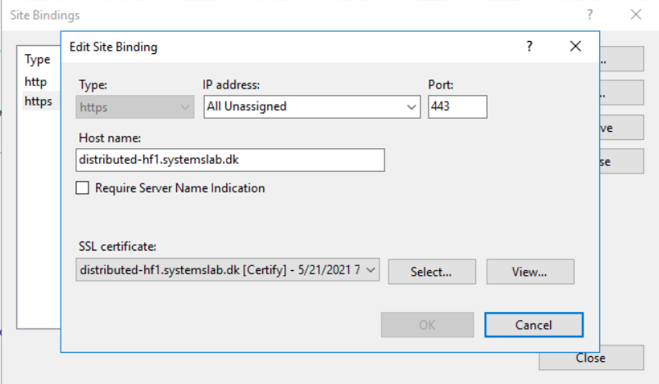Viewport: 659px width, 384px height.
Task: Click the Type column header
Action: pyautogui.click(x=38, y=60)
